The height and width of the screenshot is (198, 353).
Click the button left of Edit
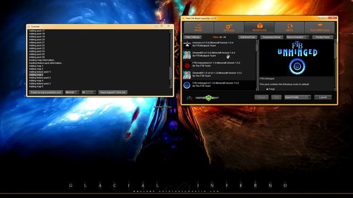(x=261, y=97)
